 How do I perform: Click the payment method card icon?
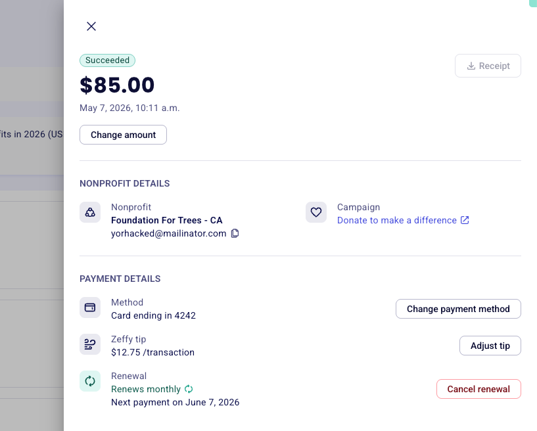pos(90,307)
